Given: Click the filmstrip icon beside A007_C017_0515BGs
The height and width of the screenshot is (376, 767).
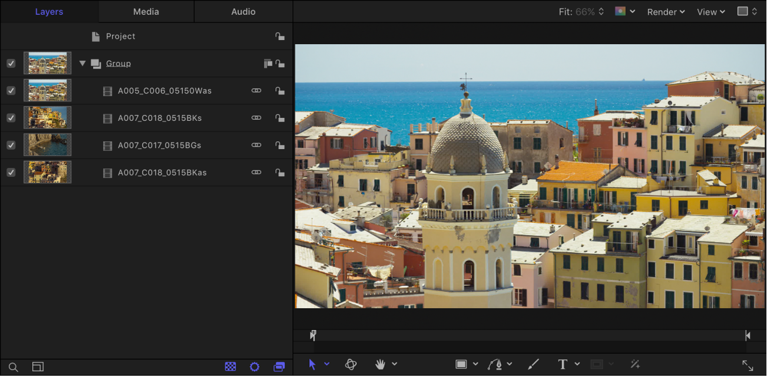Looking at the screenshot, I should pos(107,145).
